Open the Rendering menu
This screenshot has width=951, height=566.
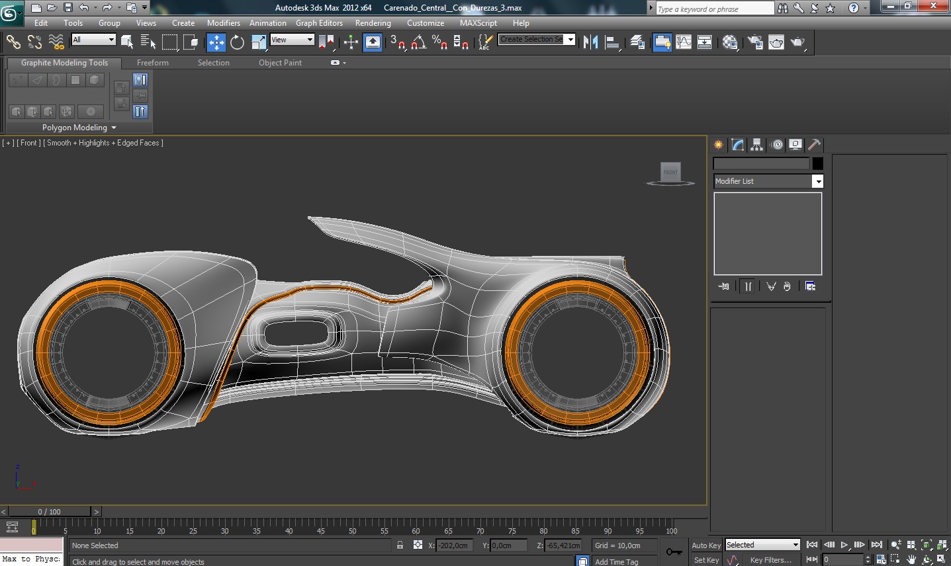point(373,23)
